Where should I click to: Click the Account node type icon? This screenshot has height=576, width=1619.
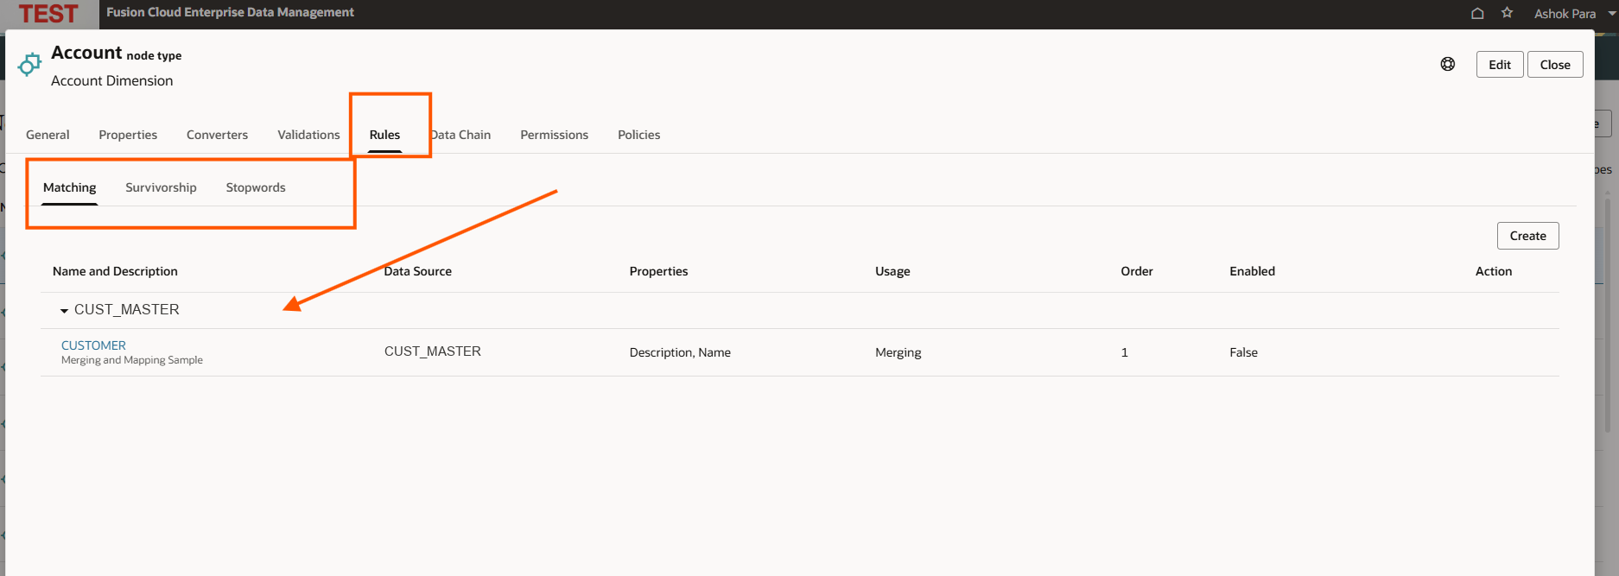pos(29,65)
